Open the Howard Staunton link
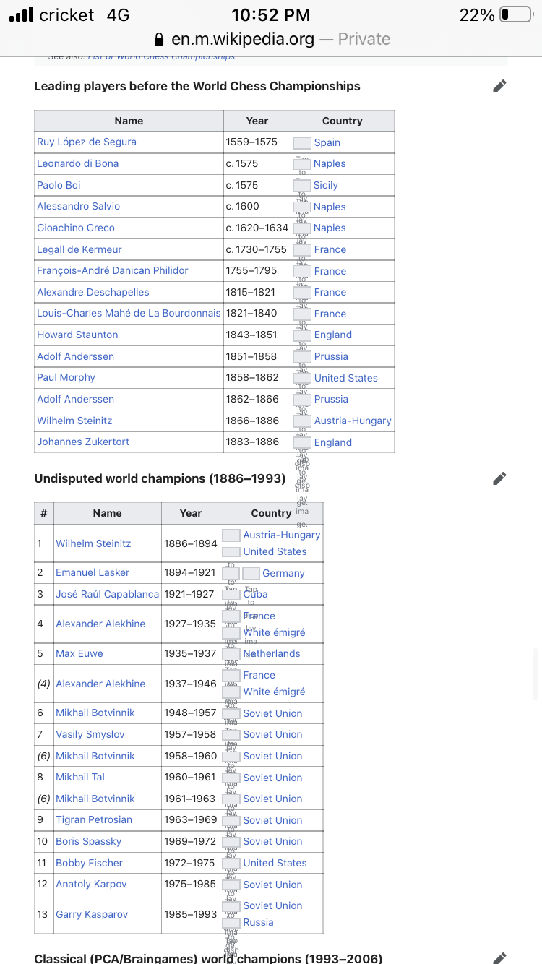 [x=77, y=335]
